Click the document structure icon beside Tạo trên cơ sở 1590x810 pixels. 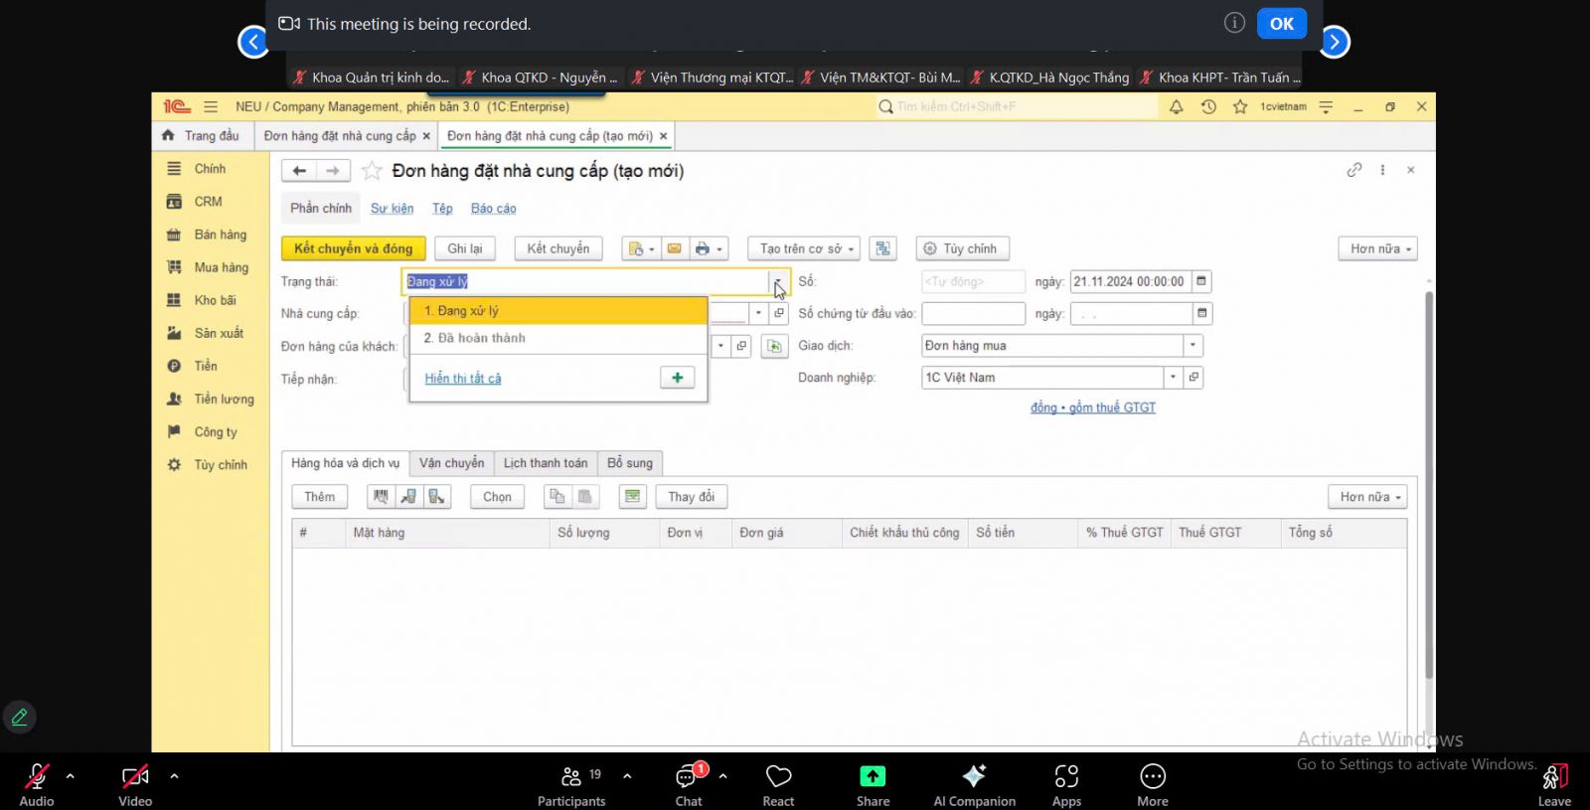pos(882,248)
